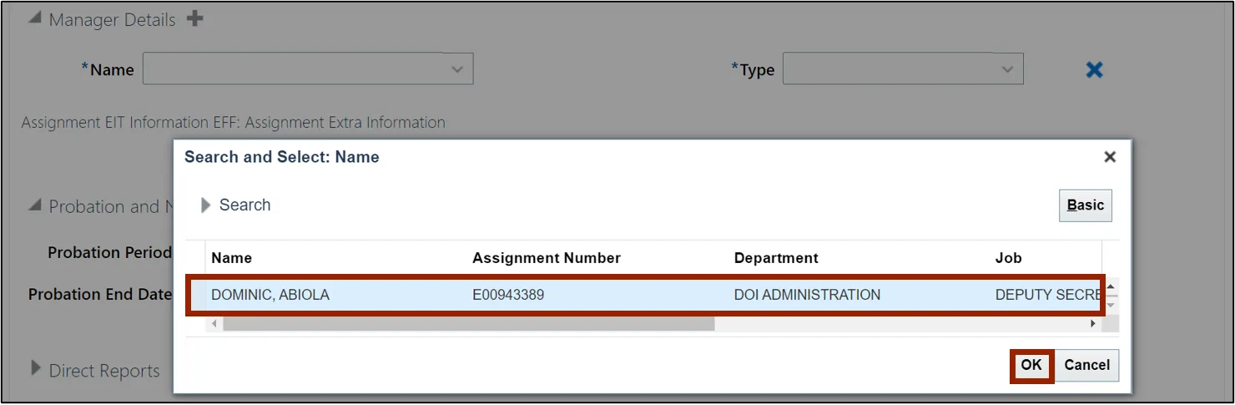This screenshot has height=405, width=1235.
Task: Click the Job column header
Action: (x=1008, y=258)
